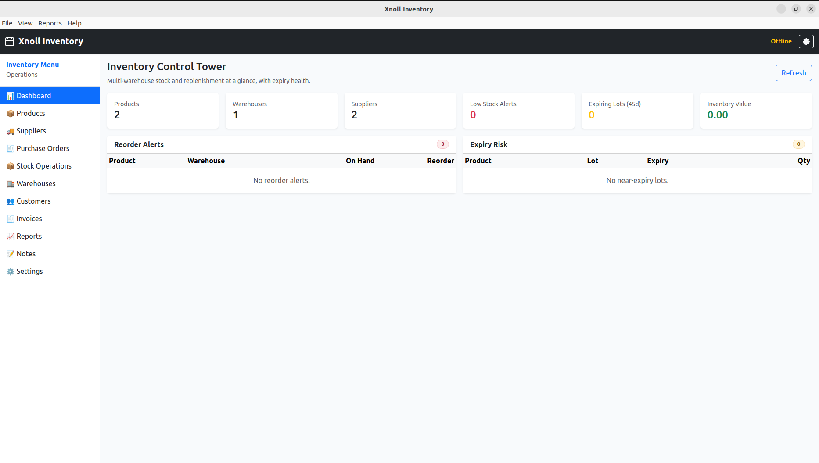Open the Help menu
This screenshot has height=463, width=819.
tap(74, 23)
